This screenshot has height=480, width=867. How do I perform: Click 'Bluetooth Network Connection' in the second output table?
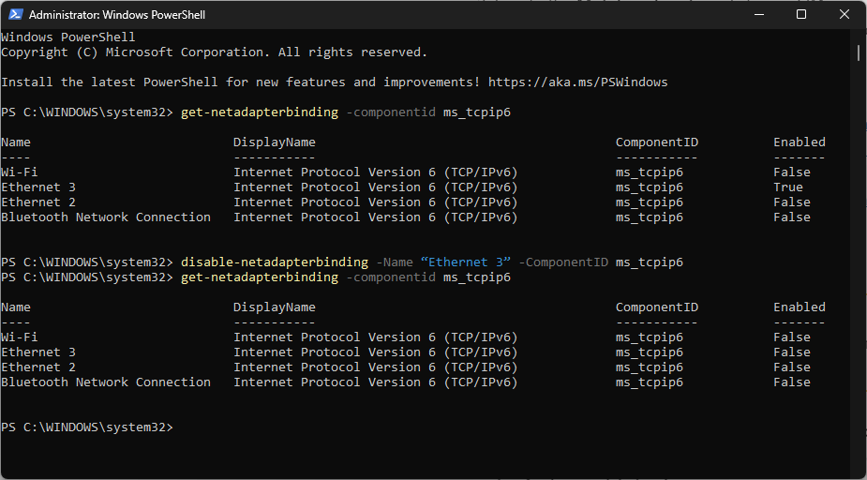106,382
